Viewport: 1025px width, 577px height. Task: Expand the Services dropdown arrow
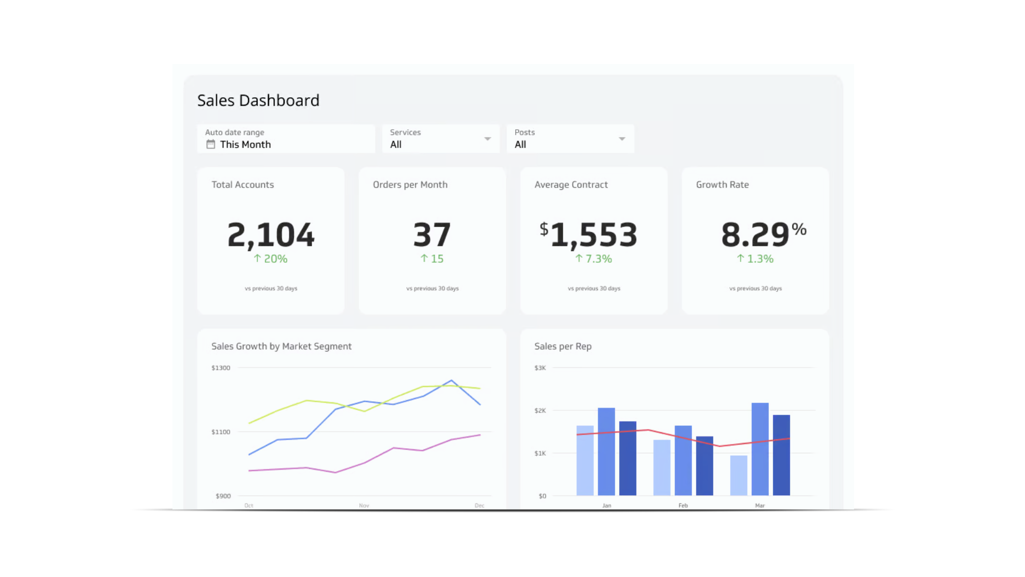[x=487, y=139]
